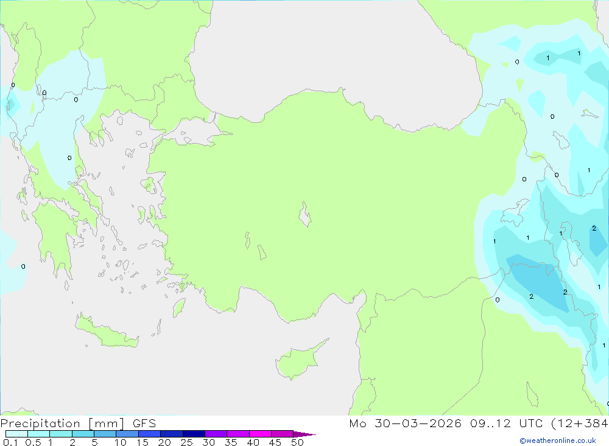Click the 'GFS' model label
Viewport: 609px width, 446px height.
144,423
